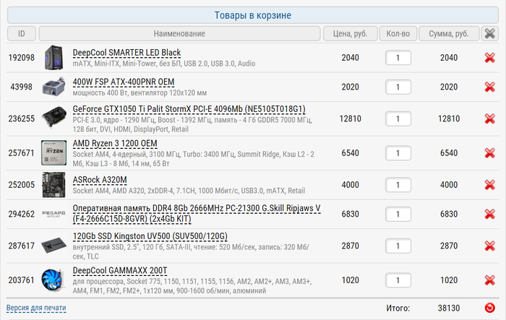Click quantity field for GeForce GTX1050 Ti

pyautogui.click(x=398, y=118)
